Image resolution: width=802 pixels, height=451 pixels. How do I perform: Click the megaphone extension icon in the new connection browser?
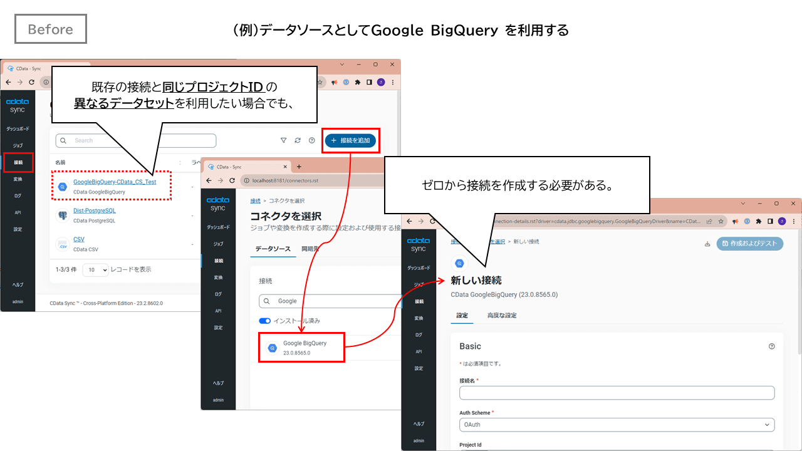[x=736, y=221]
